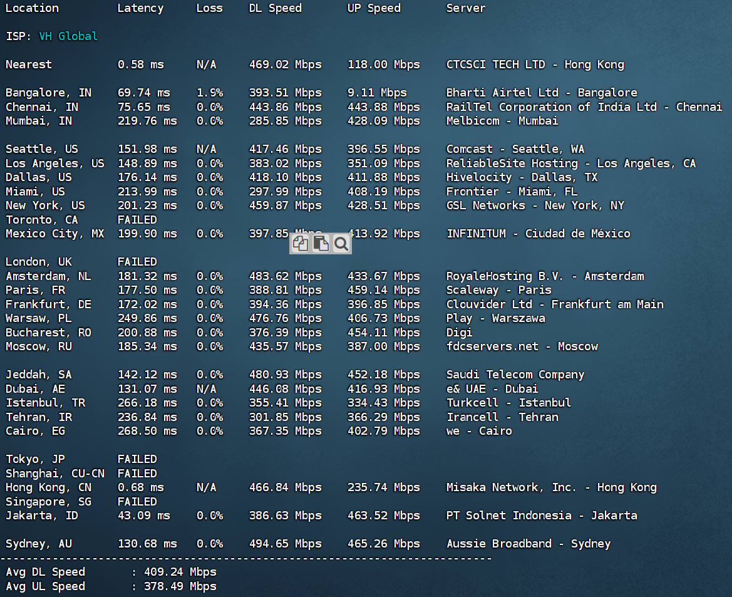Click FAILED status next to Toronto, CA

pos(137,219)
